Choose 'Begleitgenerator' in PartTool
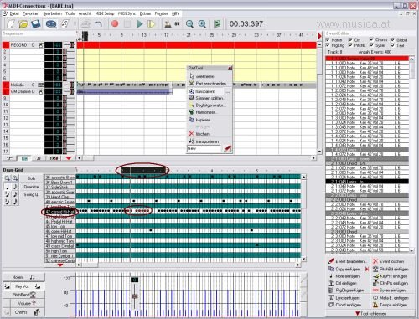 (209, 105)
